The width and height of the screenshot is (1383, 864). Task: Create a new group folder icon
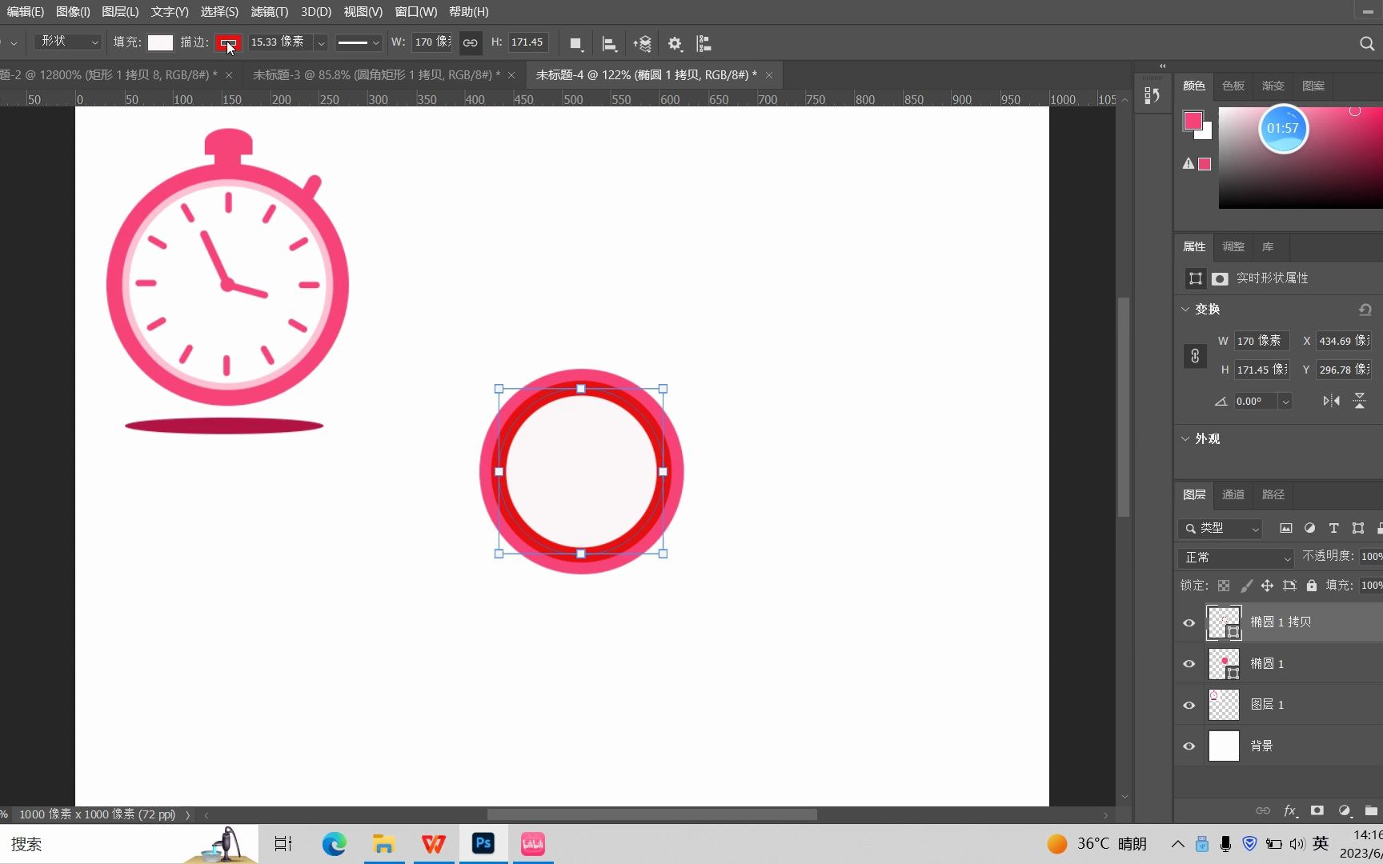[1371, 810]
